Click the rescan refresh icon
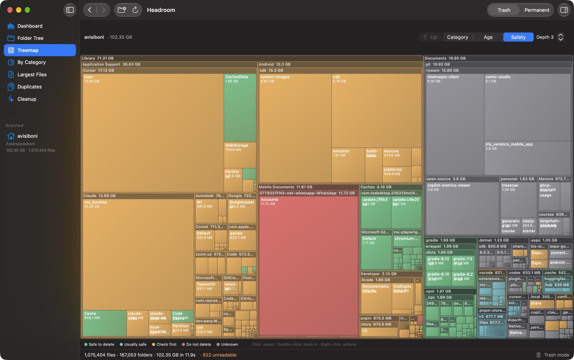Screen dimensions: 574x360 point(135,10)
